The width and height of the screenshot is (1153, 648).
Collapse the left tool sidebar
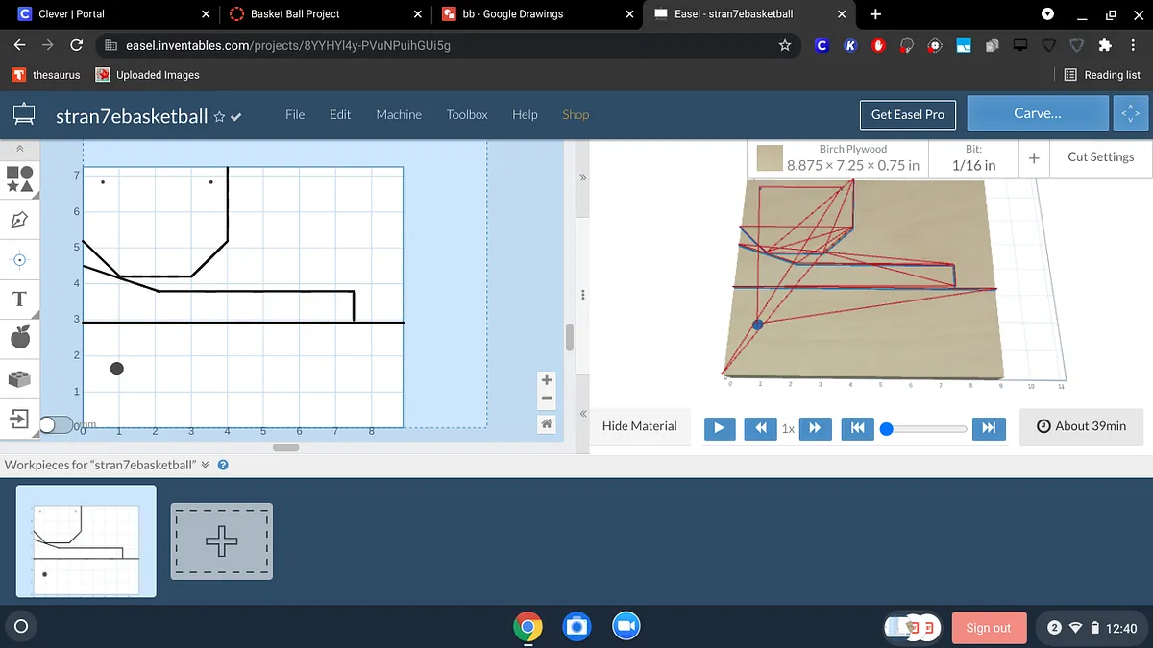[19, 149]
